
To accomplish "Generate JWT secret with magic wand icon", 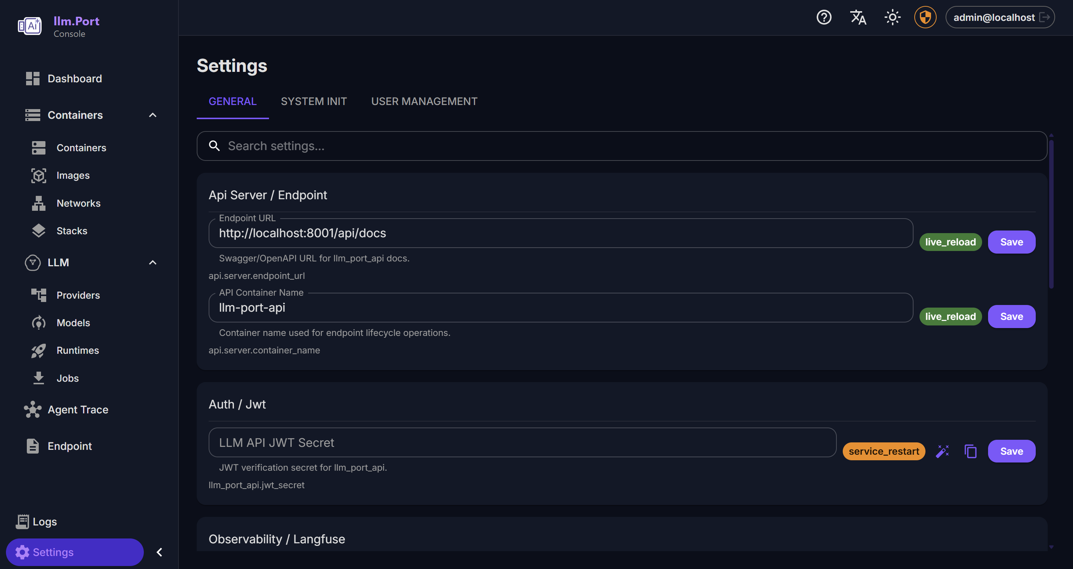I will (942, 451).
